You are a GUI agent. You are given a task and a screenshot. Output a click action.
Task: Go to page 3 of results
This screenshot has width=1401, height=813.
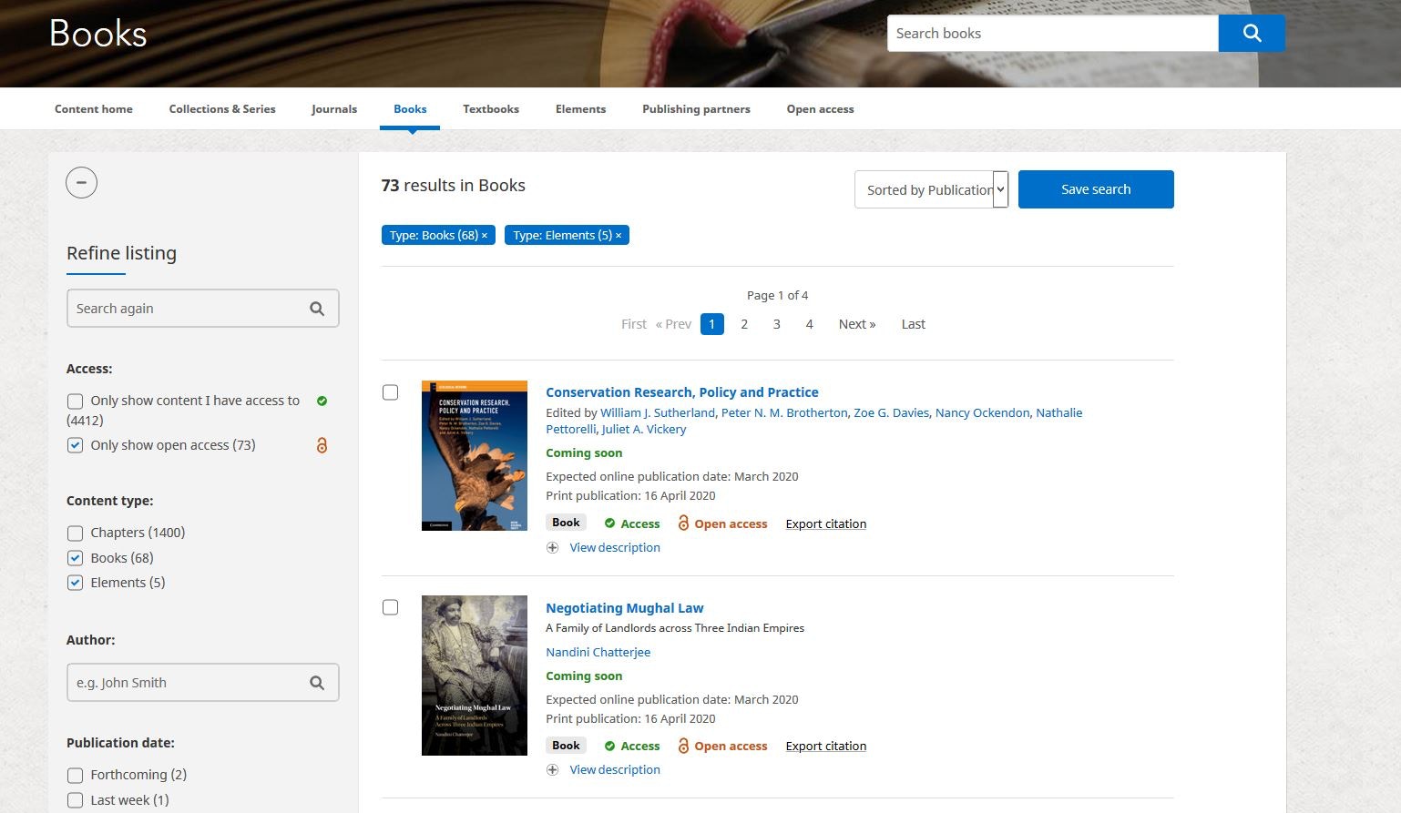[776, 324]
